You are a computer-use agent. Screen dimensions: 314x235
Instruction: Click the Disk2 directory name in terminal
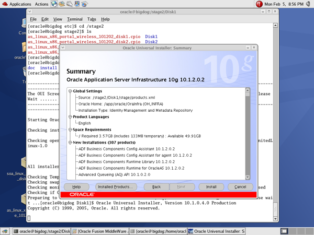(x=151, y=42)
